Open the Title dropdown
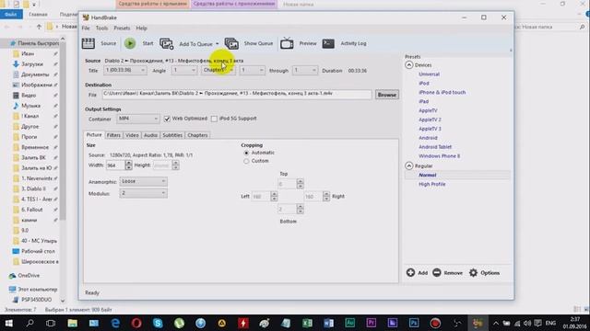The width and height of the screenshot is (590, 331). [x=125, y=70]
